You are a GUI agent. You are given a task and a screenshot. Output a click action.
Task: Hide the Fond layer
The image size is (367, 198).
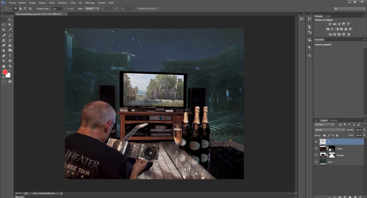click(x=316, y=162)
